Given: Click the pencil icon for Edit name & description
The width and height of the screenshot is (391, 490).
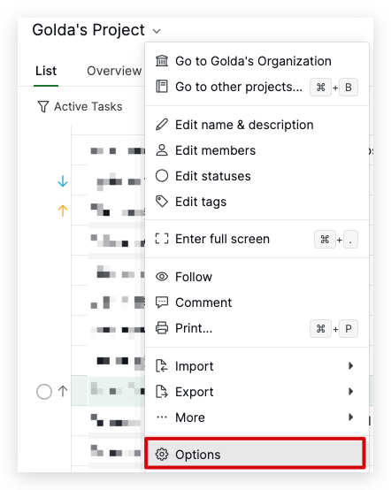Looking at the screenshot, I should [x=162, y=125].
